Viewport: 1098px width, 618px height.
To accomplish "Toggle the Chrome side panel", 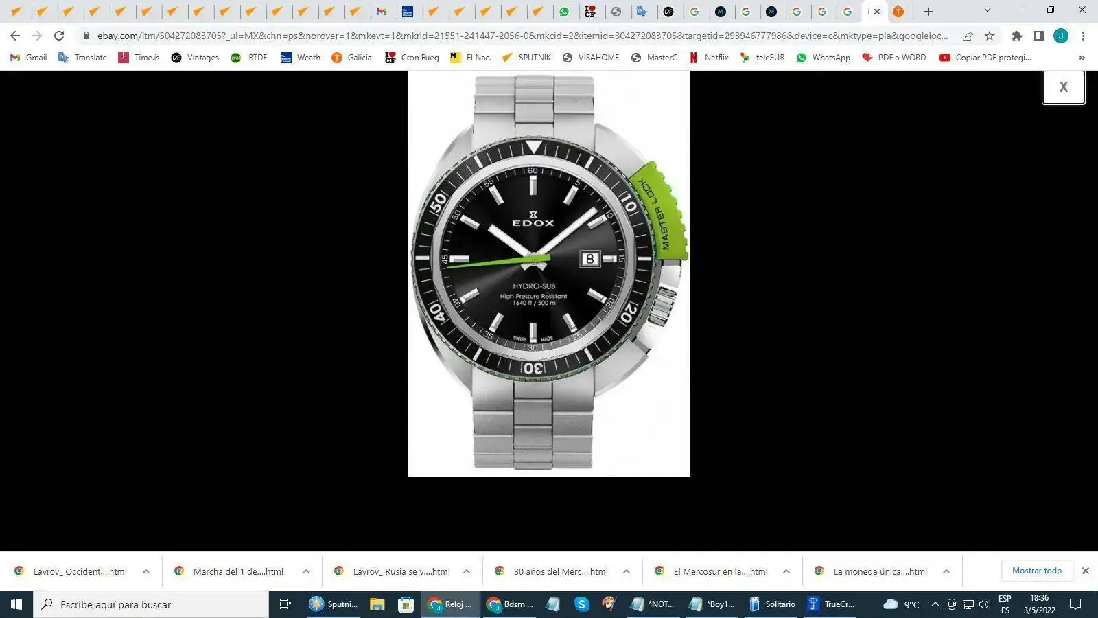I will click(1039, 36).
